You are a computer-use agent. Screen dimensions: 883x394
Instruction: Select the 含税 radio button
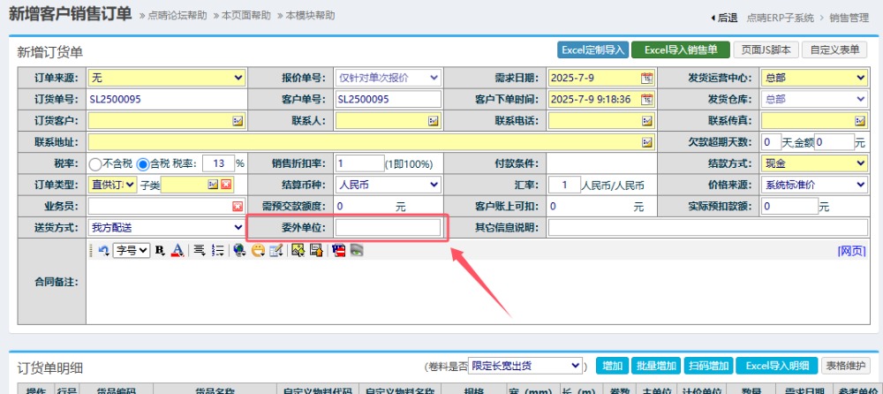(142, 163)
